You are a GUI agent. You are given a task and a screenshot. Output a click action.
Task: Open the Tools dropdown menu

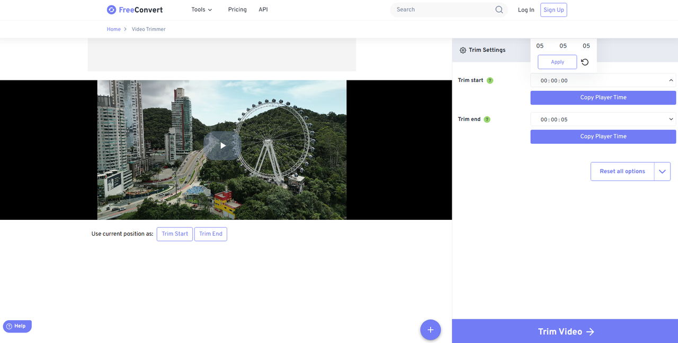coord(202,10)
